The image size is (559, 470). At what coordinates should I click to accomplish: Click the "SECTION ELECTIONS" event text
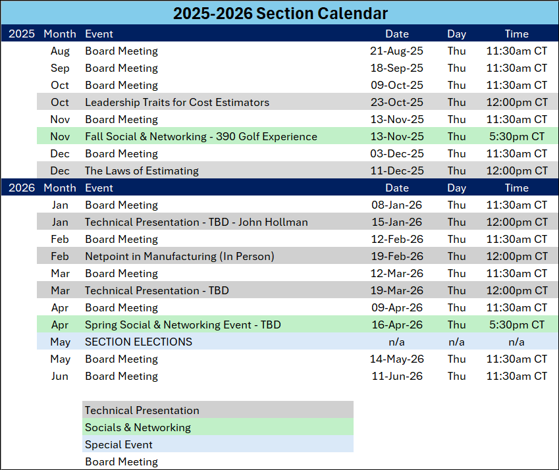tap(138, 342)
